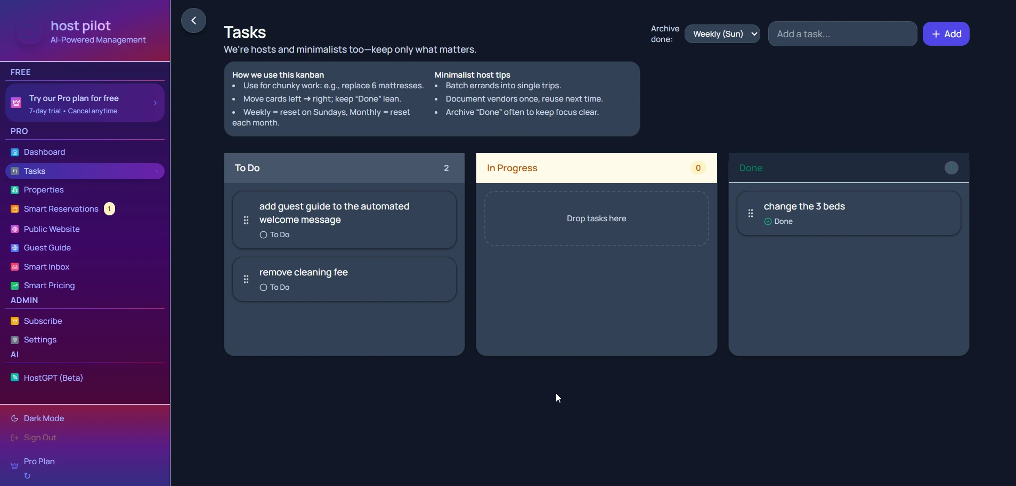Toggle Dark Mode in the sidebar
The image size is (1016, 486).
click(x=44, y=418)
